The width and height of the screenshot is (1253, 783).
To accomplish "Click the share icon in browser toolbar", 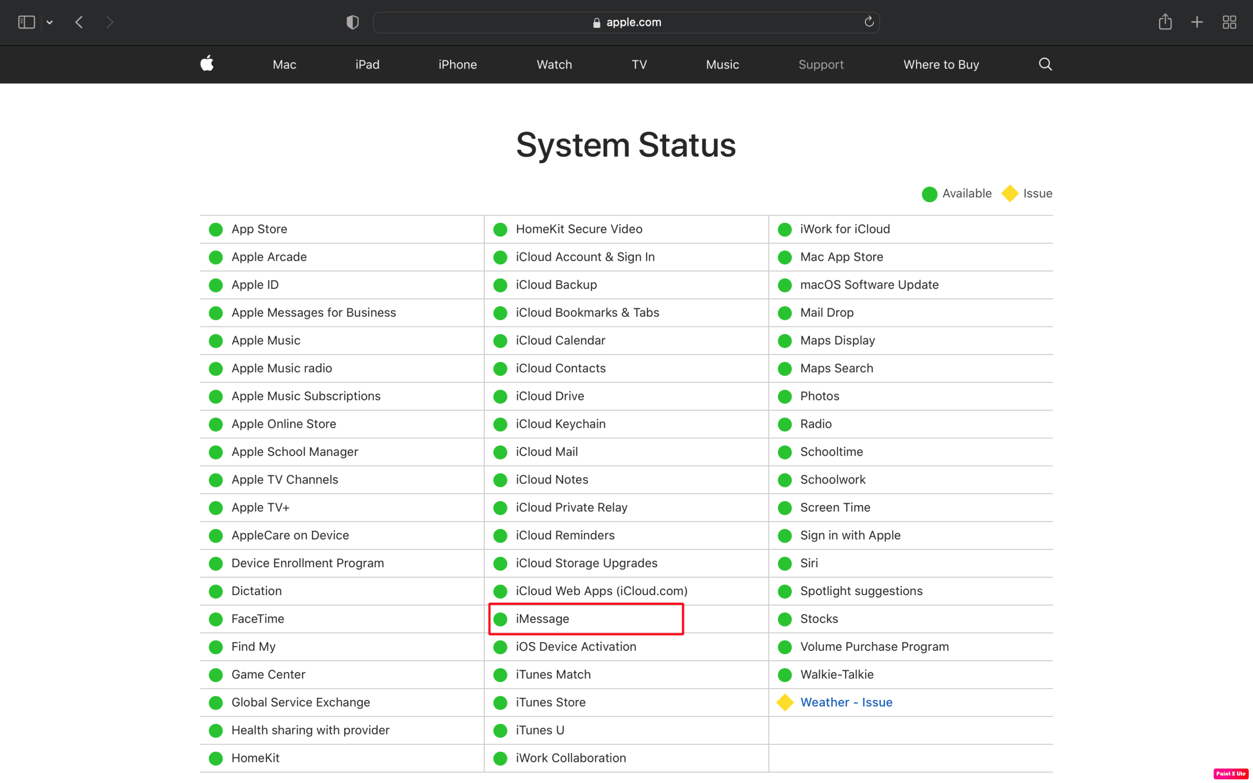I will 1164,22.
